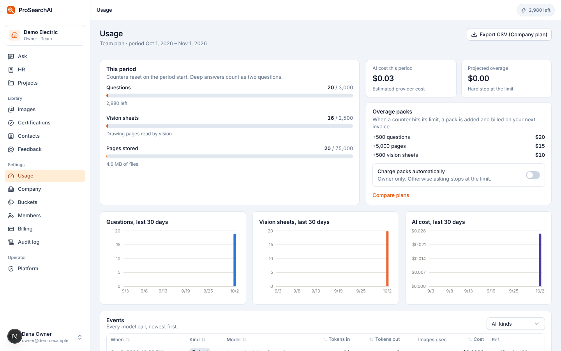561x351 pixels.
Task: Click the Images / sec column header
Action: (x=432, y=340)
